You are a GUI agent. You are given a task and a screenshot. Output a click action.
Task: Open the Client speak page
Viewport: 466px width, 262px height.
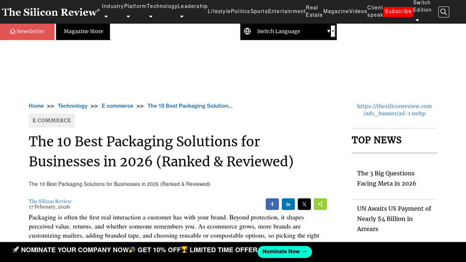[x=375, y=11]
